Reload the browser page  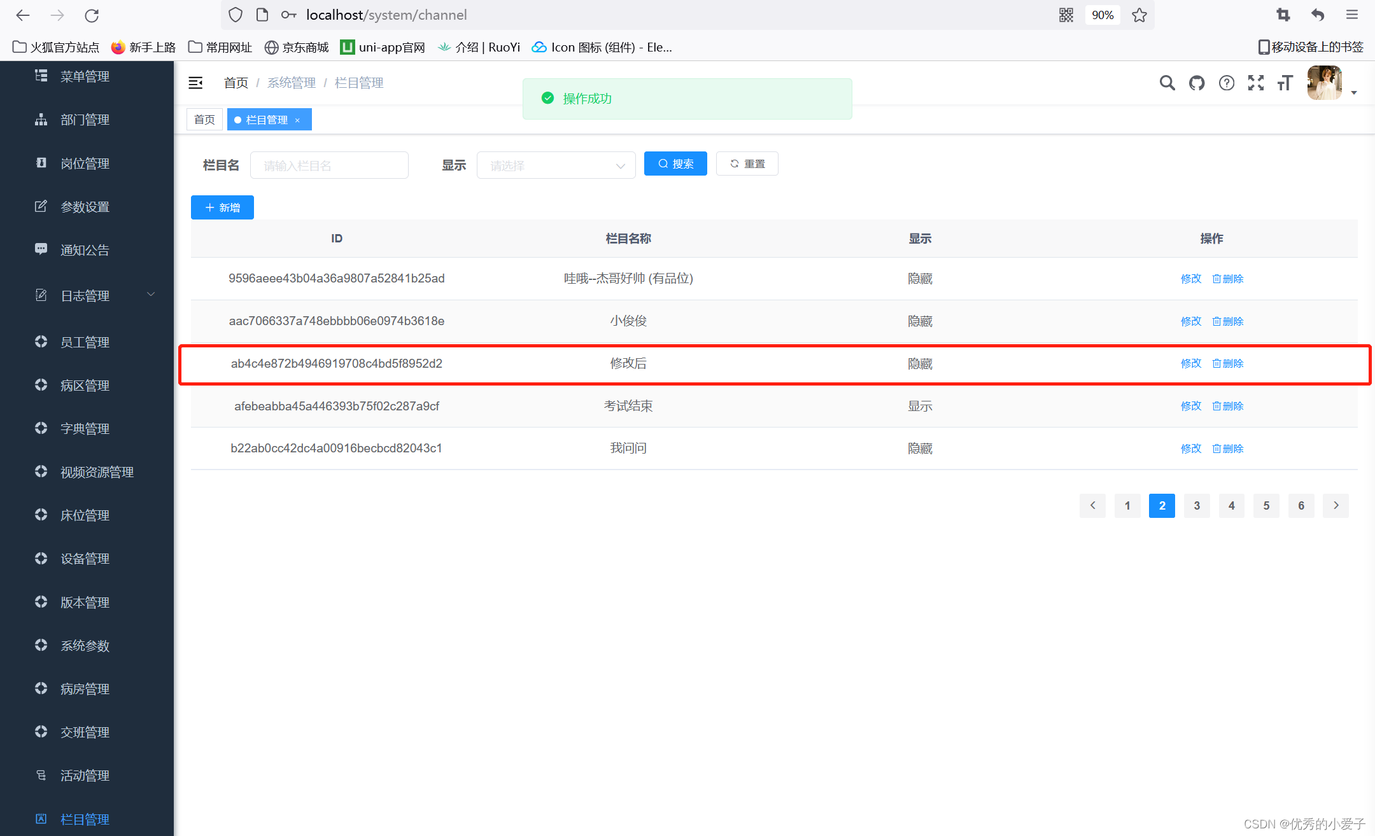tap(92, 15)
